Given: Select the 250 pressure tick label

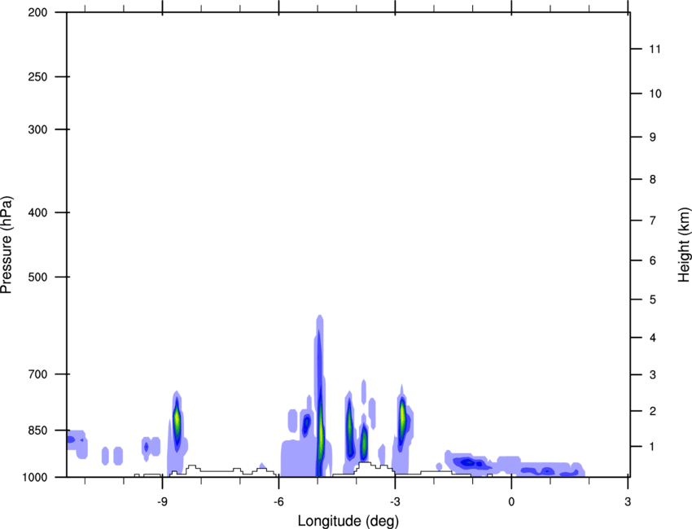Looking at the screenshot, I should (x=37, y=77).
